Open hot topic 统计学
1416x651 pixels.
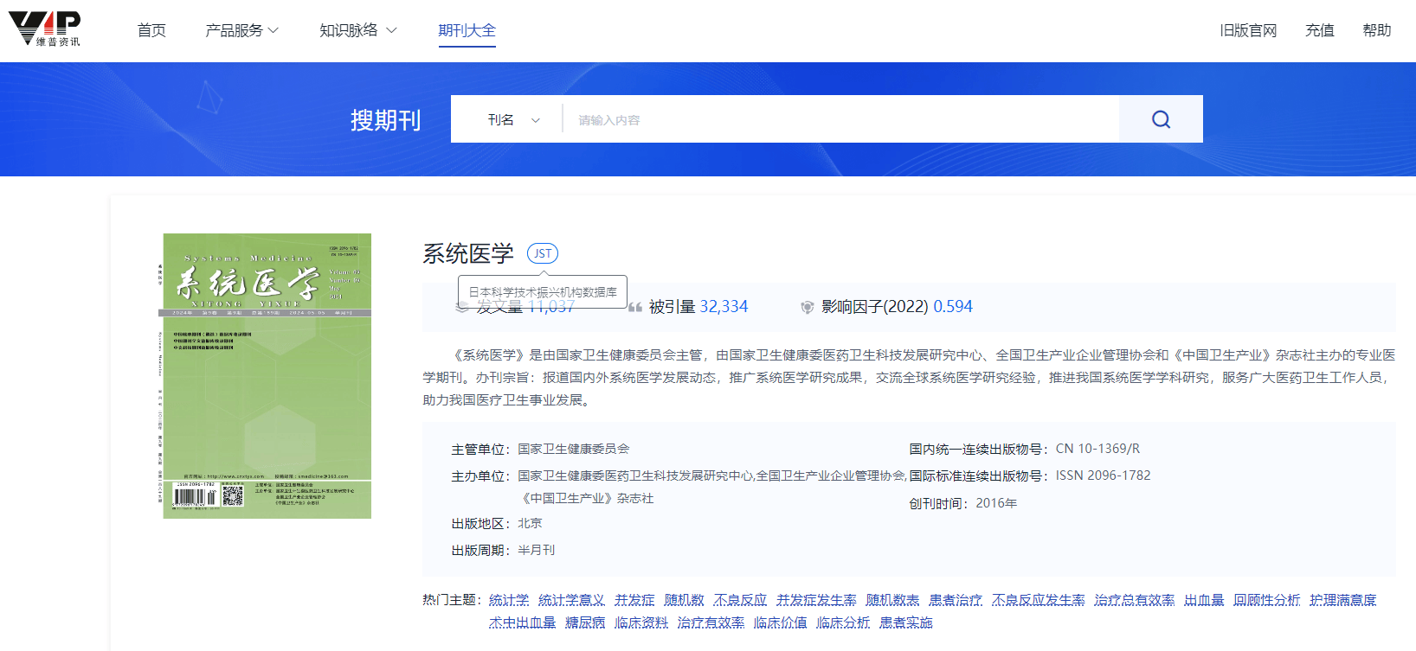click(509, 600)
